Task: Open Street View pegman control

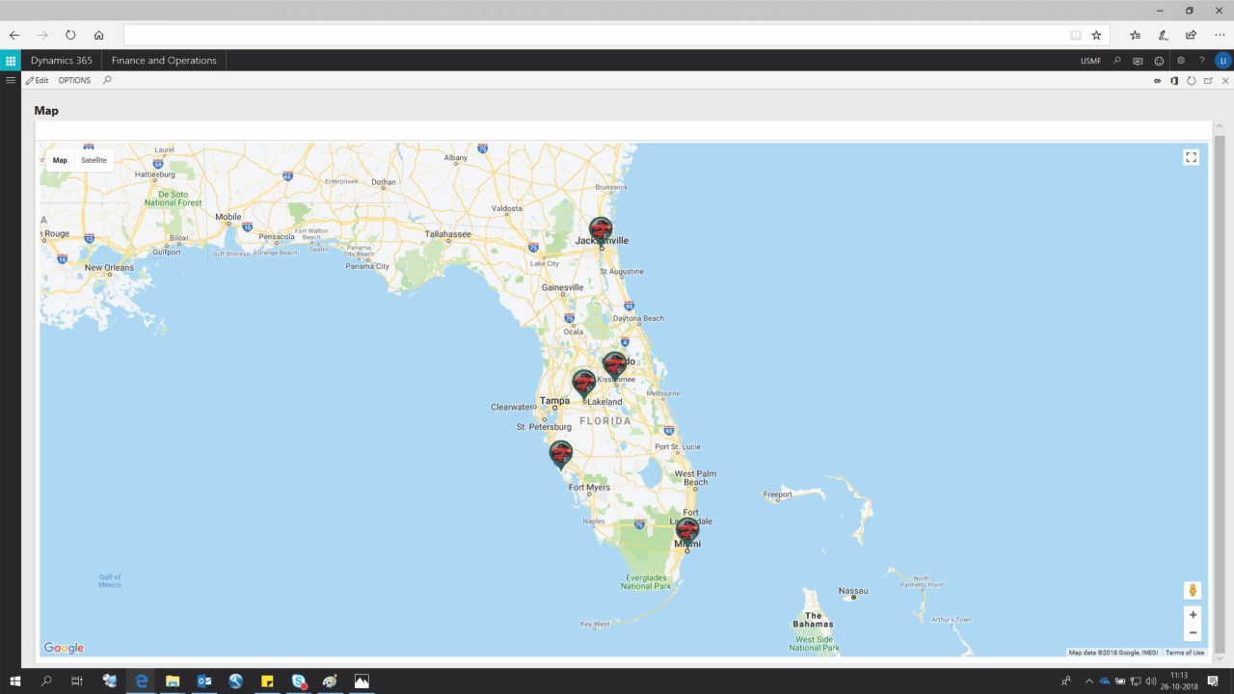Action: point(1193,590)
